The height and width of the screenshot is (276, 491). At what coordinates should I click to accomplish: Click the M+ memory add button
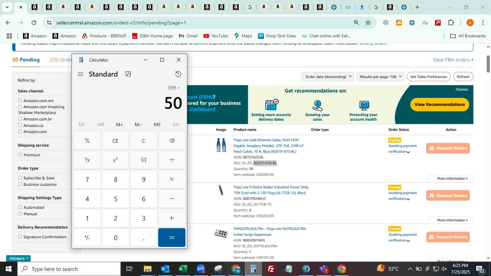(119, 125)
